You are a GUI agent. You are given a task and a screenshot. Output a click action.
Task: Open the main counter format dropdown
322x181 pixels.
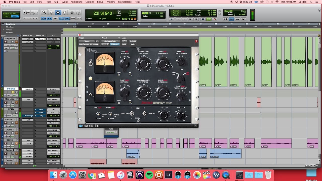(114, 13)
